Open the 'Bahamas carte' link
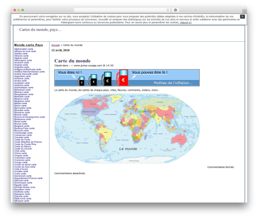Viewport: 258px width, 218px height. pyautogui.click(x=22, y=90)
